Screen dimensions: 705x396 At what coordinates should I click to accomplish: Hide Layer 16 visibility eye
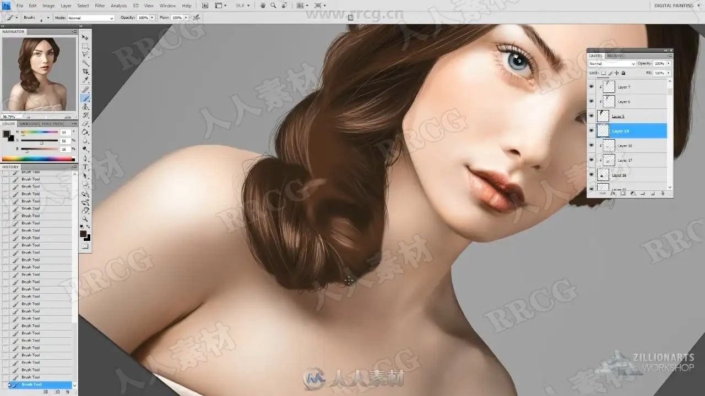click(592, 175)
